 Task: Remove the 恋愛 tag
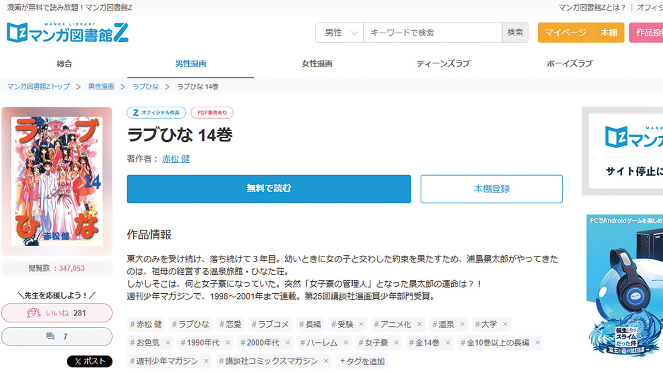click(x=230, y=324)
